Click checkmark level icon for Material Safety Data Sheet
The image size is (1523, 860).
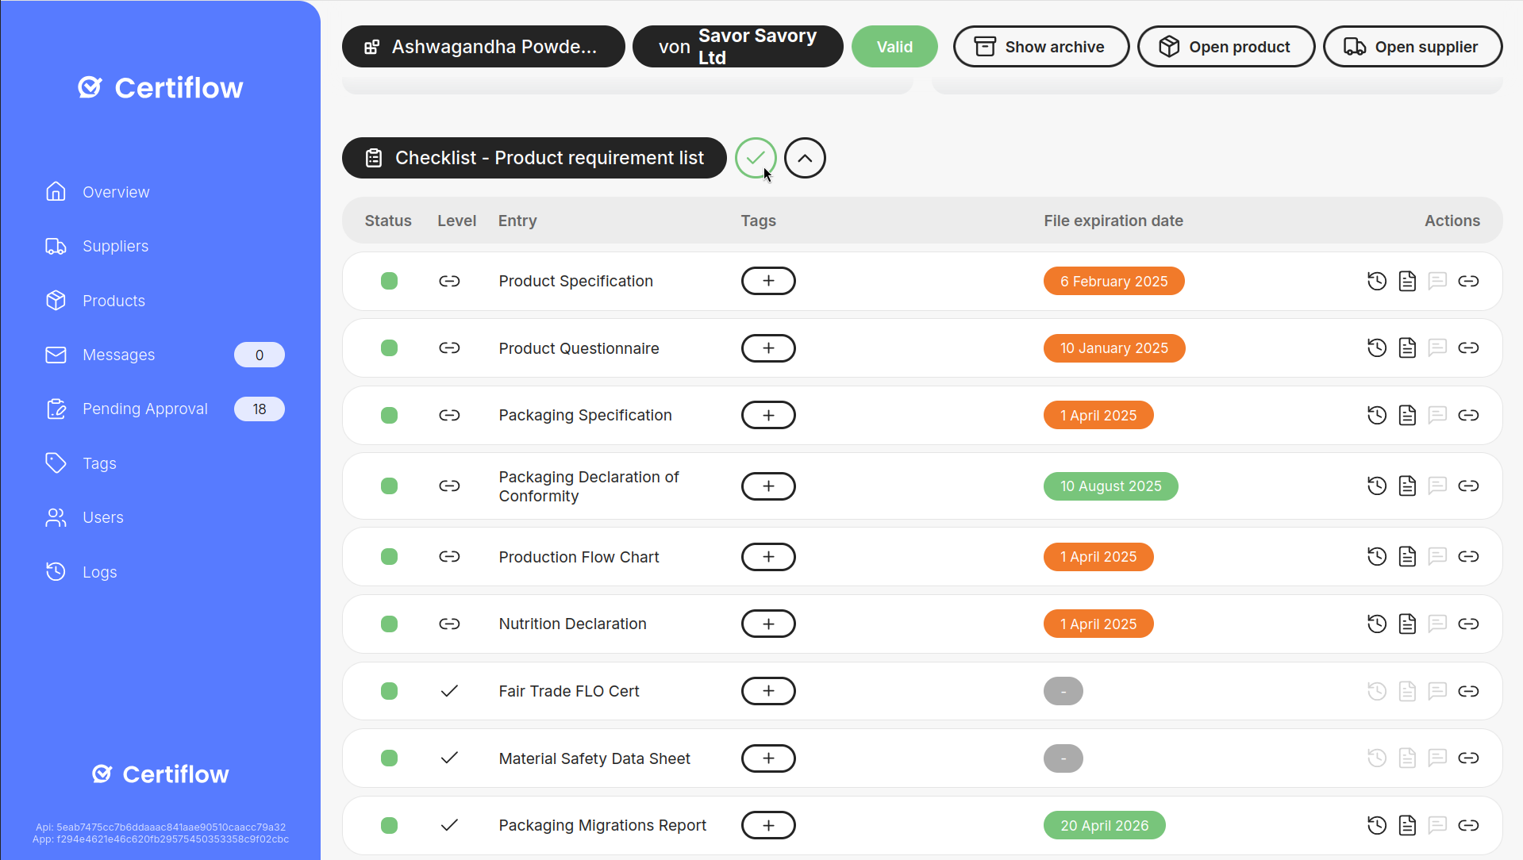(449, 758)
